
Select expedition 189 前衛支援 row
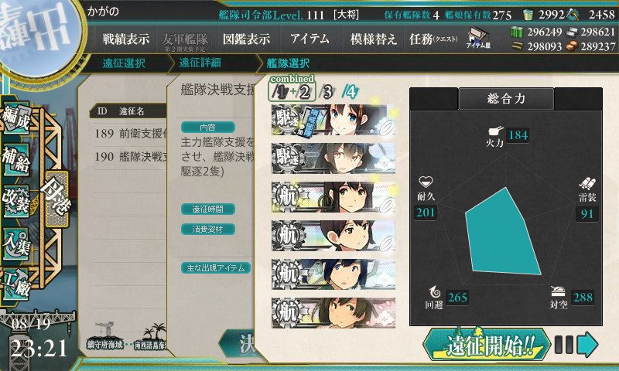pos(129,134)
